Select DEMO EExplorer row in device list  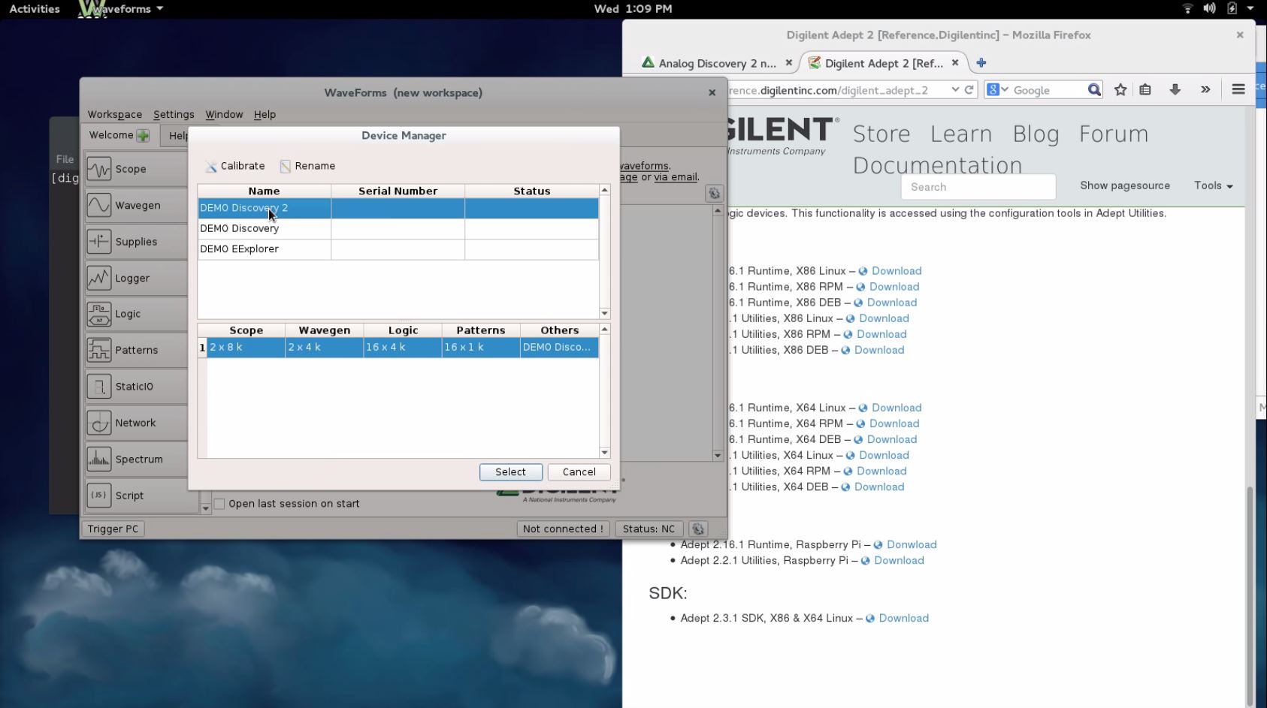(398, 249)
